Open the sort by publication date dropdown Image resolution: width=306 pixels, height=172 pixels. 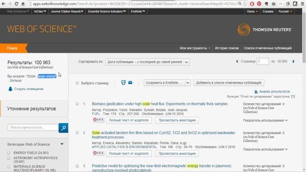pyautogui.click(x=147, y=62)
